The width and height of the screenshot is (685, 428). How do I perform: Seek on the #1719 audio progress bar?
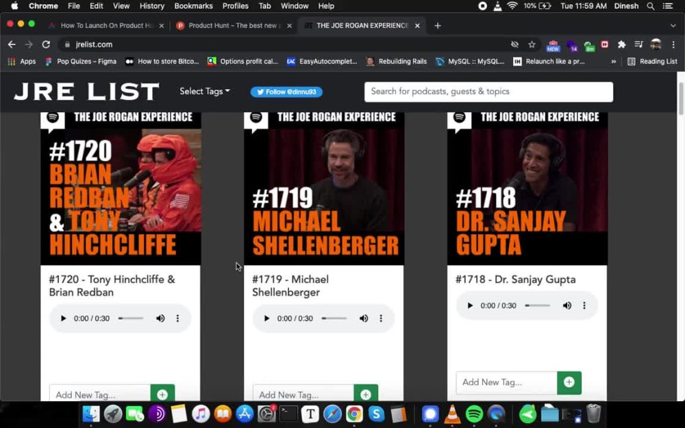tap(334, 318)
